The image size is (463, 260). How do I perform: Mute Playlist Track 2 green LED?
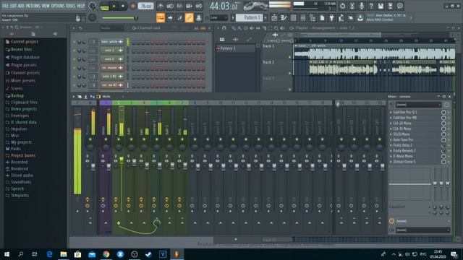tap(289, 73)
